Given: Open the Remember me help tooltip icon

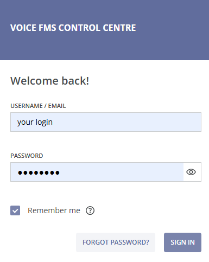Looking at the screenshot, I should (x=90, y=210).
